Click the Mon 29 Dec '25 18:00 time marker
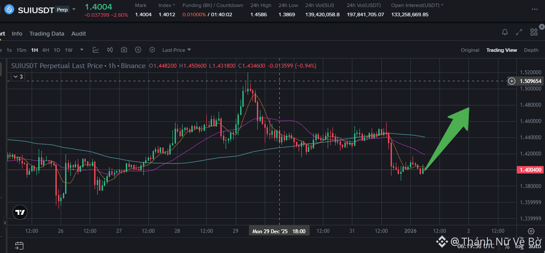The image size is (545, 253). pos(279,231)
